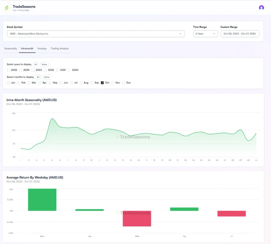This screenshot has width=271, height=244.
Task: Click the 'Select months to display' label
Action: (20, 77)
